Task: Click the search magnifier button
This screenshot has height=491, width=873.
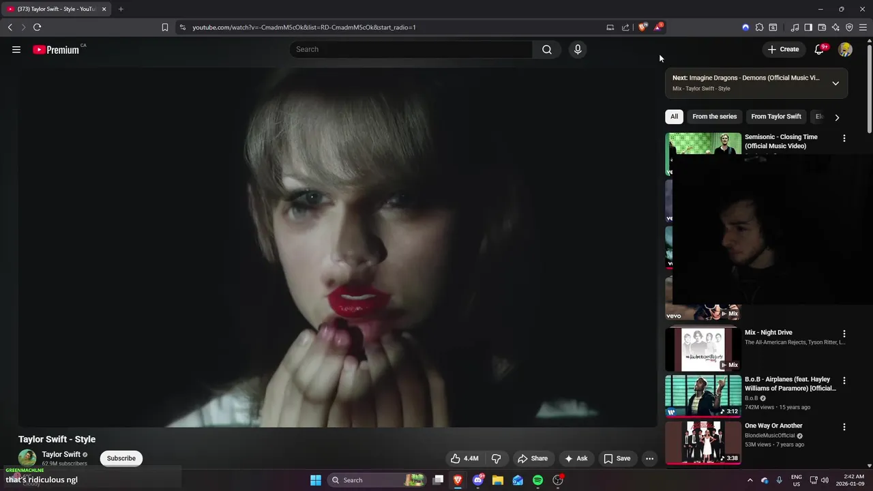Action: click(547, 49)
